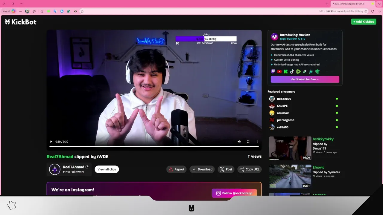Report this clip
Screen dimensions: 383x215
point(177,169)
